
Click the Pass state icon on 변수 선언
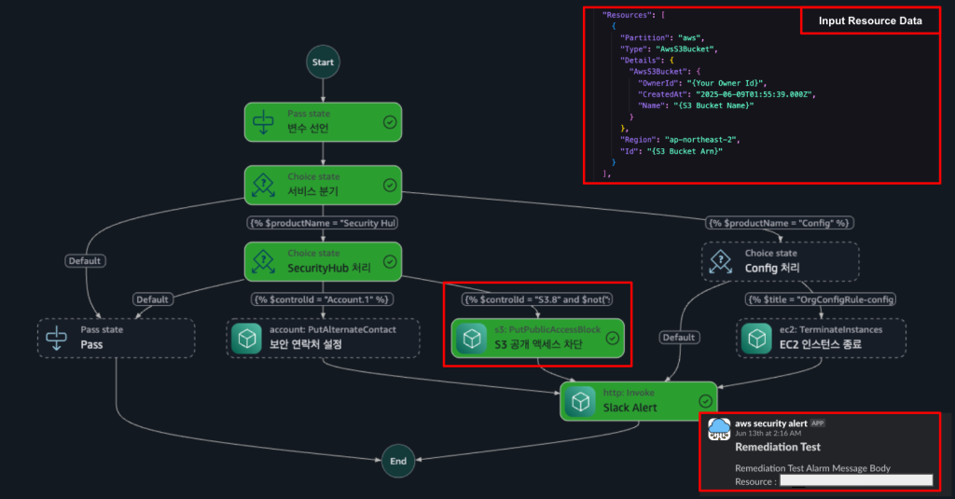coord(263,122)
